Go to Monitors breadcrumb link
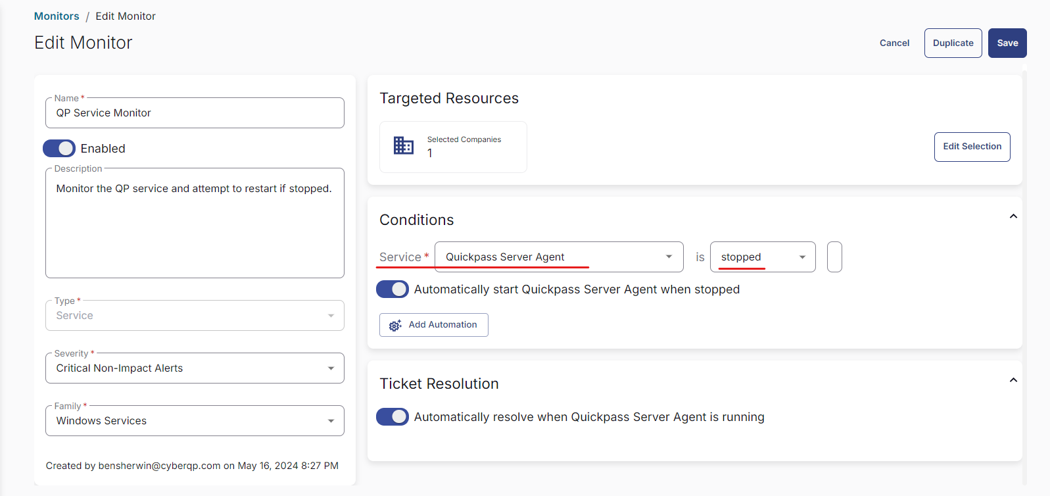This screenshot has height=496, width=1050. coord(57,16)
